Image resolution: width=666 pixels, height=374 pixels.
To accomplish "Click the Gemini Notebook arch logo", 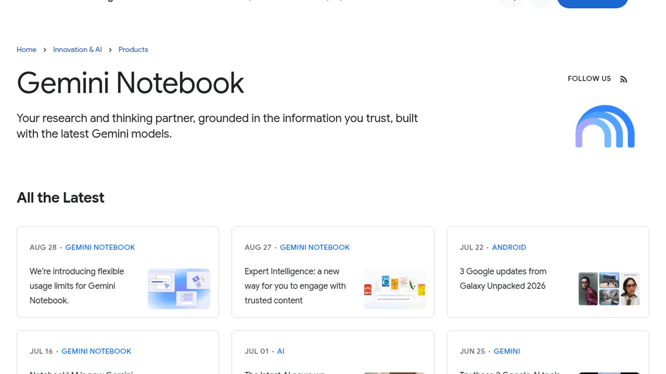I will [605, 126].
